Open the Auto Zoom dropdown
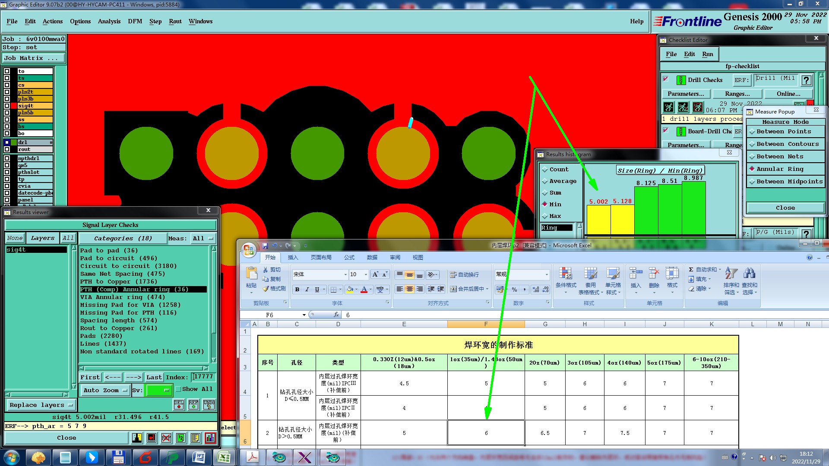This screenshot has height=466, width=829. coord(105,390)
